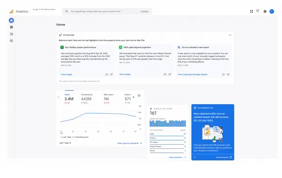
Task: Thumbs up the Holiday season performance insight
Action: (x=107, y=74)
